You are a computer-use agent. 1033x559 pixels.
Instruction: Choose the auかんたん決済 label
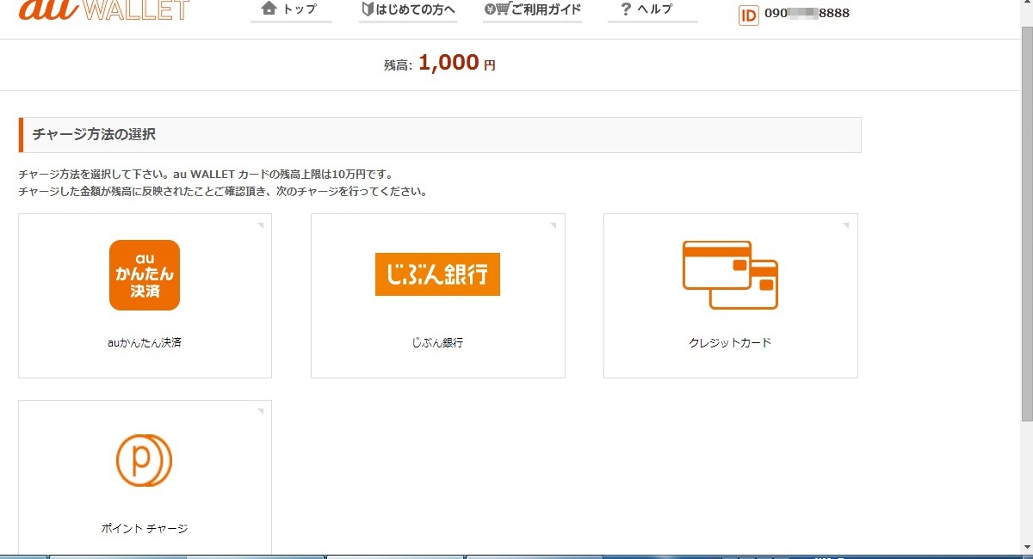145,342
